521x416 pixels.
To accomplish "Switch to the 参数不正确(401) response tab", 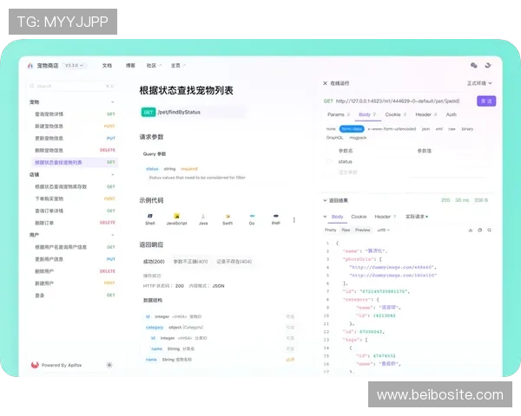I will coord(190,262).
